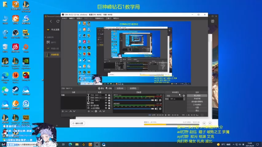Toggle visibility of the last source in the list
262x147 pixels.
(x=106, y=108)
